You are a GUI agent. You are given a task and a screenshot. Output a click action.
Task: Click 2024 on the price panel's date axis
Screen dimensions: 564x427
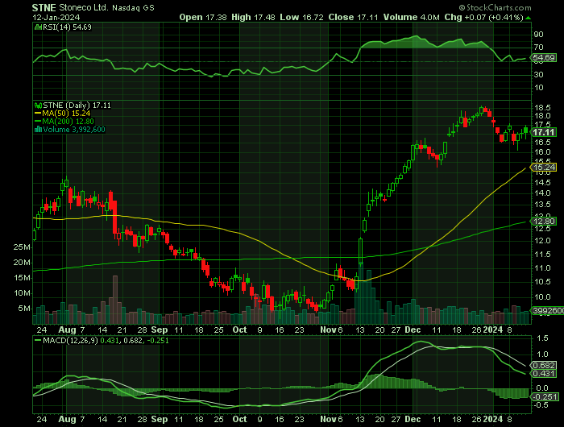(x=492, y=330)
